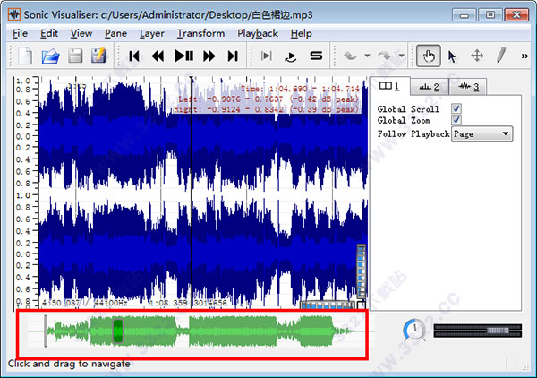Uncheck the Global Scroll checkbox
The image size is (537, 378).
(x=456, y=108)
